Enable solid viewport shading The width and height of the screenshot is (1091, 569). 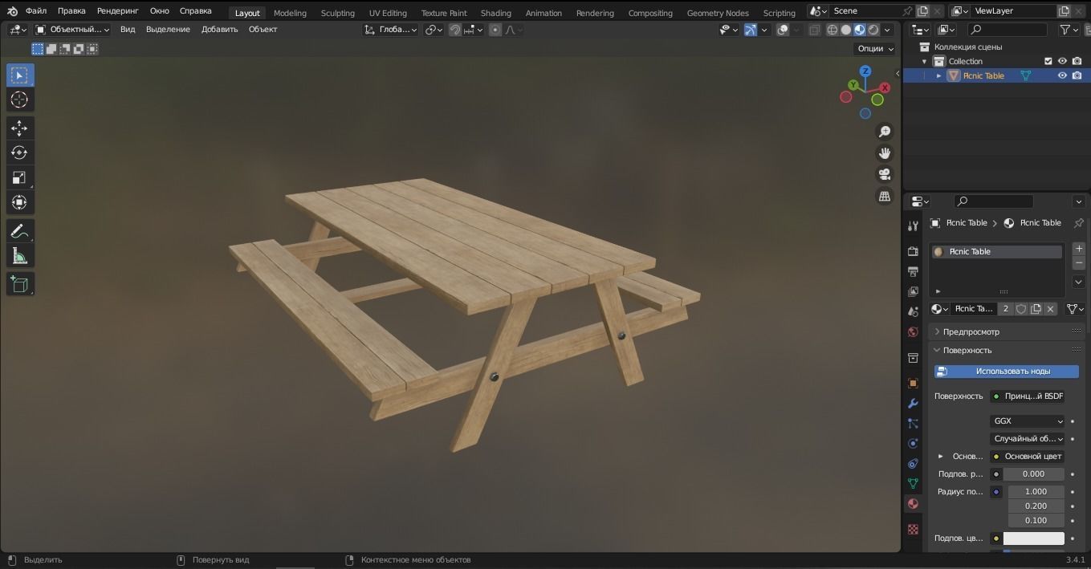pyautogui.click(x=846, y=30)
